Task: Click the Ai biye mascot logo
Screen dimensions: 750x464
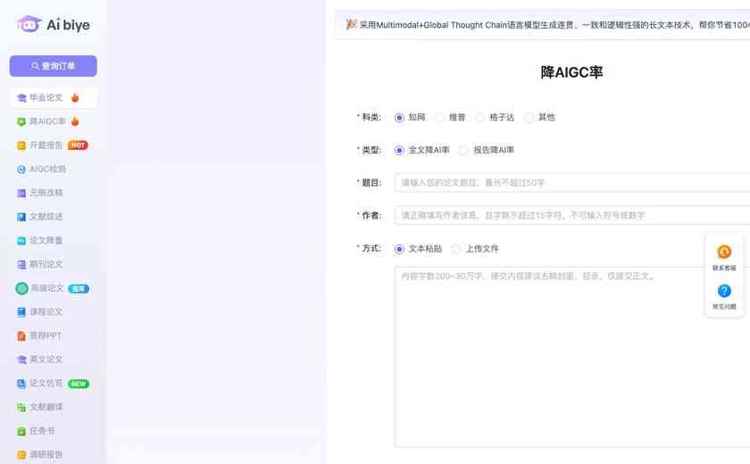Action: pos(29,24)
